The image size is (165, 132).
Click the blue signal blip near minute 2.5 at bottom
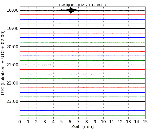point(41,110)
